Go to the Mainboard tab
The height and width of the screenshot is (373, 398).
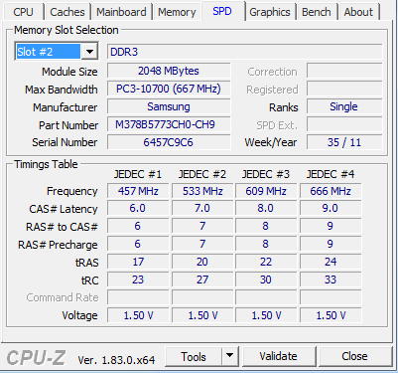[x=121, y=12]
